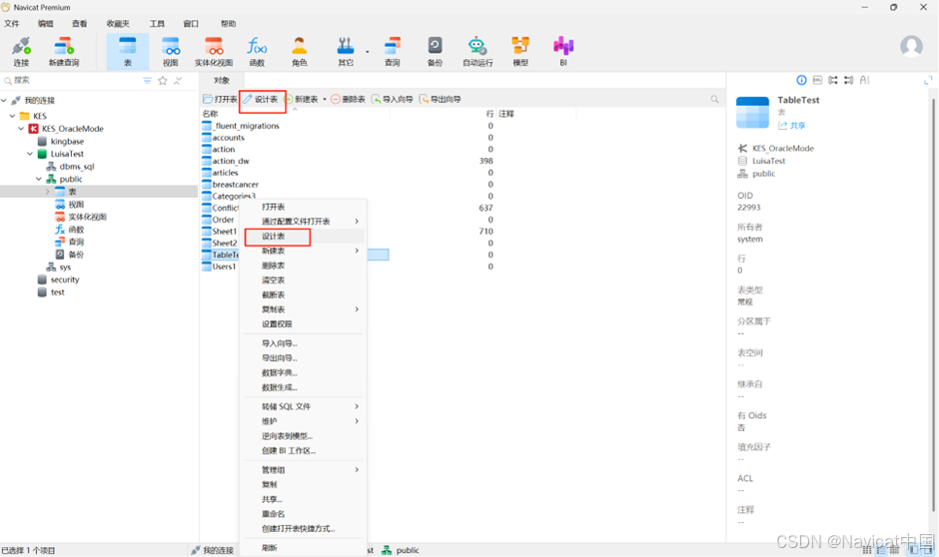Click the AI icon atop right panel

tap(864, 80)
